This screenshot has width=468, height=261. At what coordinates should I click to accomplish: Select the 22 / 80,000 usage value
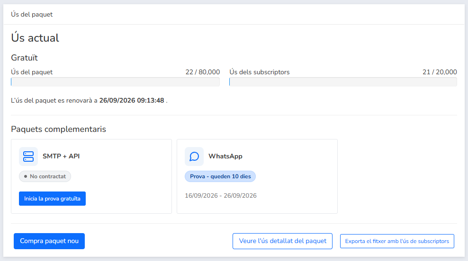pyautogui.click(x=203, y=72)
